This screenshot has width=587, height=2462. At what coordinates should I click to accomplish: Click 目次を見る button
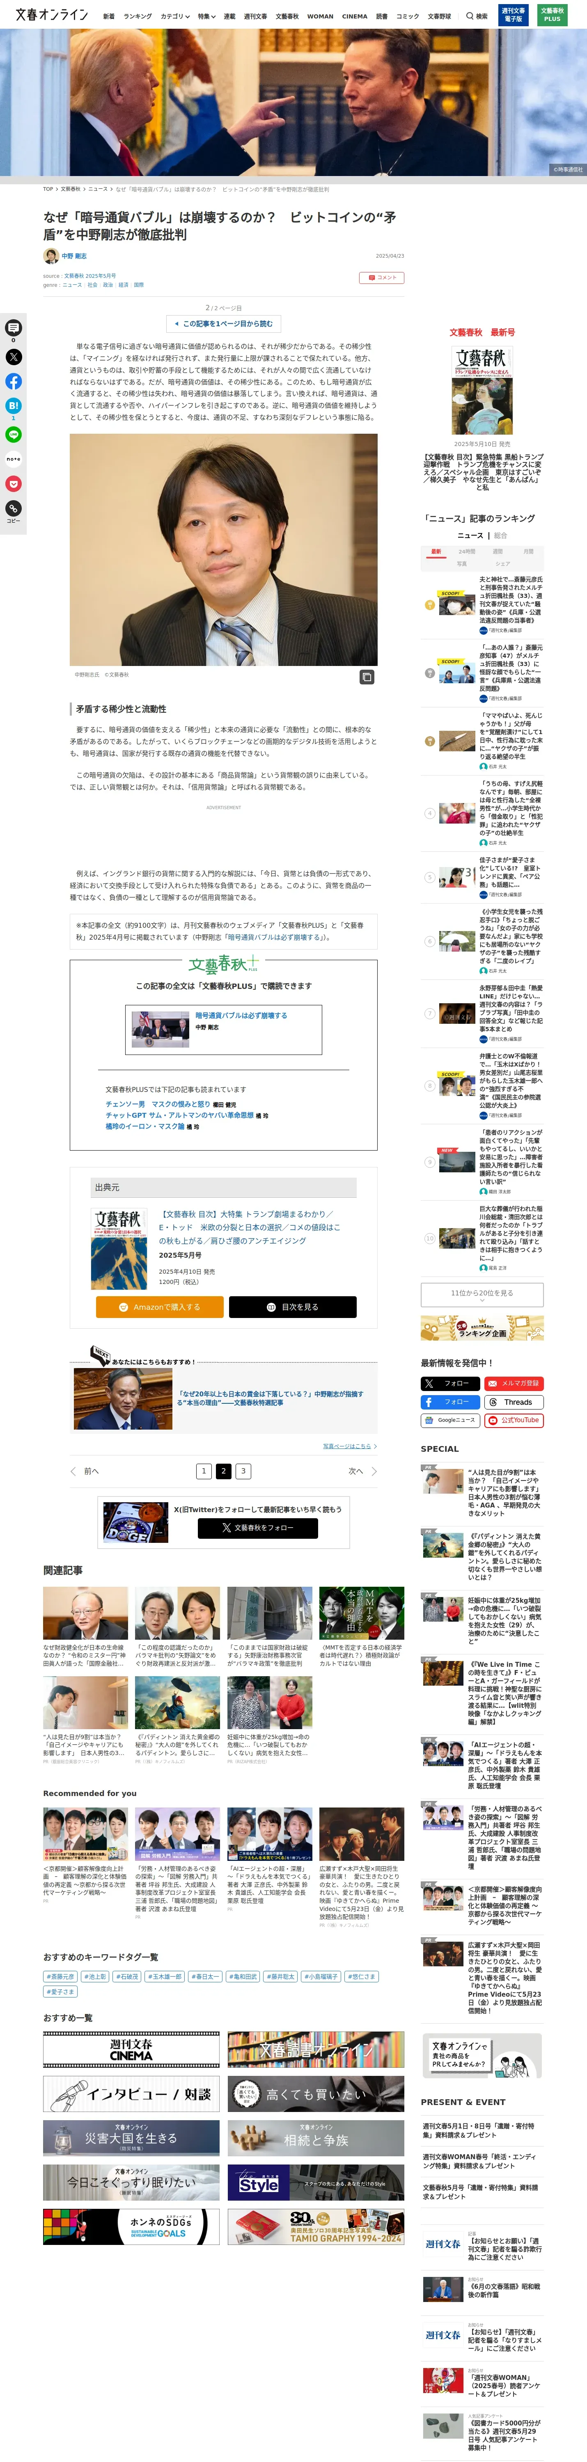(293, 1307)
